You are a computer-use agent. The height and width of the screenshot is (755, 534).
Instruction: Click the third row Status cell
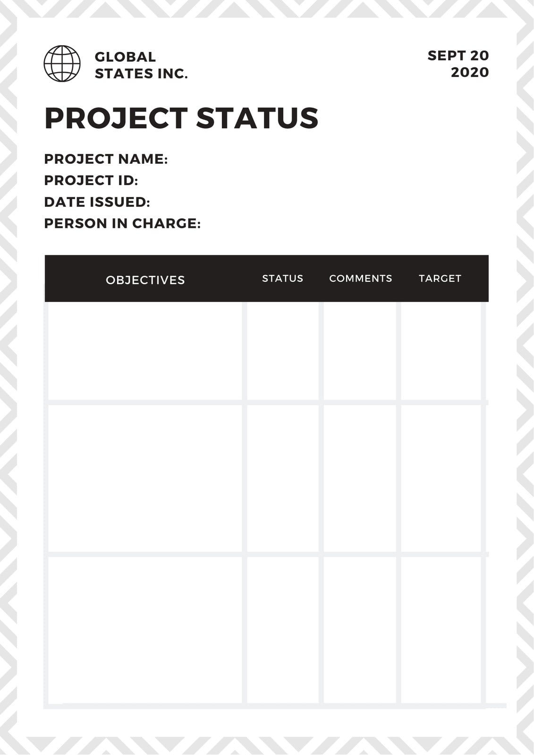point(283,630)
